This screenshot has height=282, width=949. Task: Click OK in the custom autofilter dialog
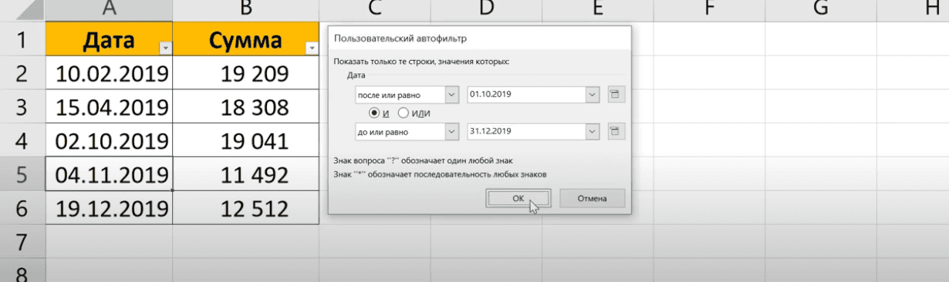(518, 198)
